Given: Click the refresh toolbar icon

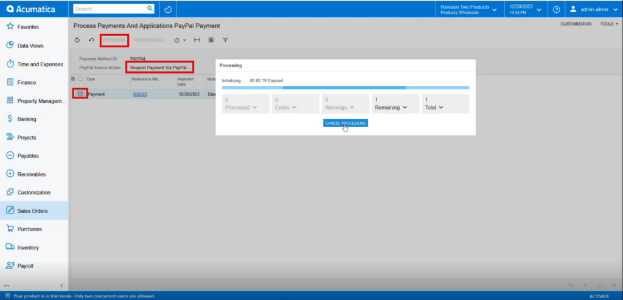Looking at the screenshot, I should (77, 40).
